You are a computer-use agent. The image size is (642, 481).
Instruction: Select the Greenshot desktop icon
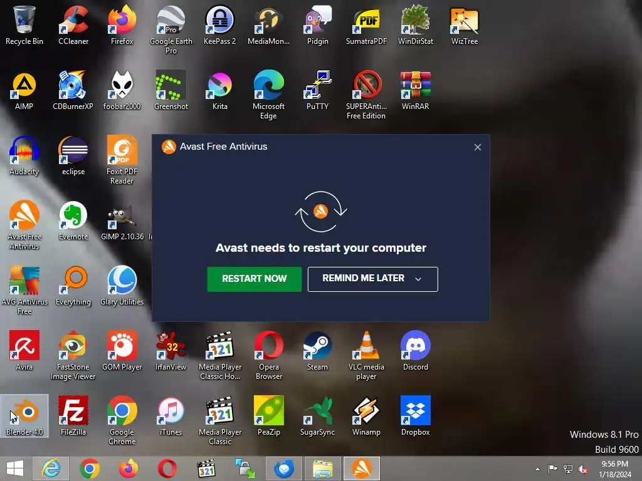171,90
